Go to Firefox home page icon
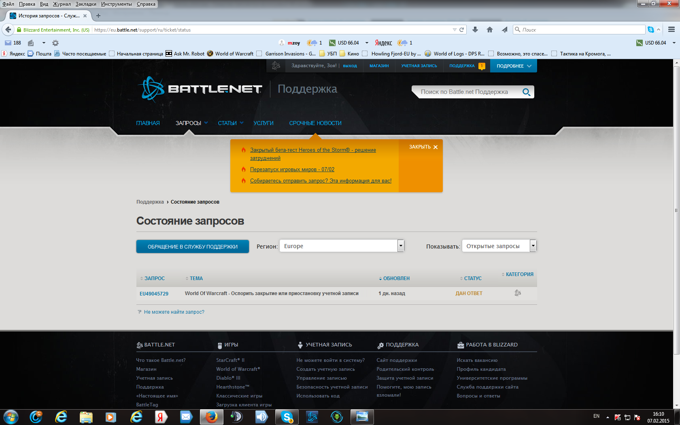Image resolution: width=680 pixels, height=425 pixels. tap(490, 30)
